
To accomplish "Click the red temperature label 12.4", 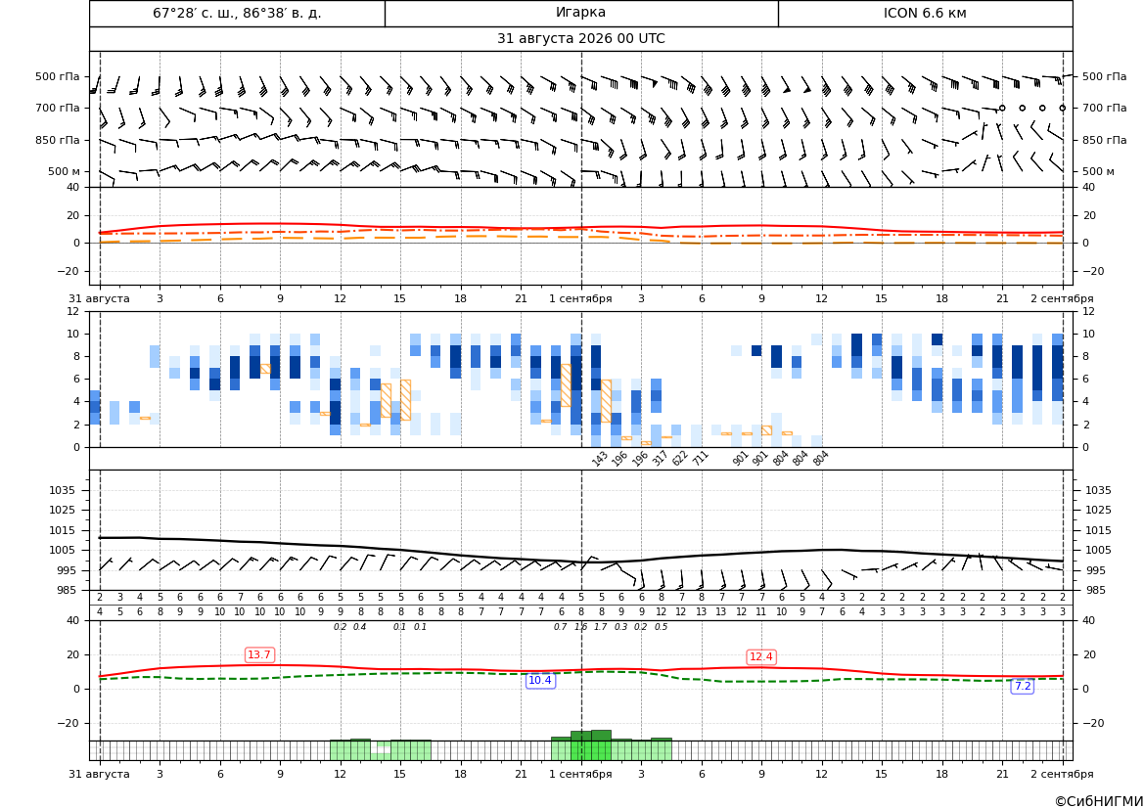I will click(761, 657).
